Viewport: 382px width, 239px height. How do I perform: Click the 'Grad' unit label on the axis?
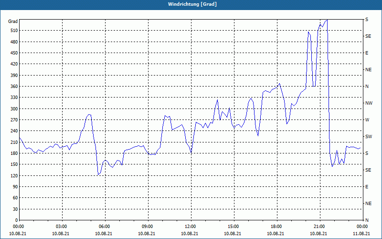pyautogui.click(x=13, y=22)
